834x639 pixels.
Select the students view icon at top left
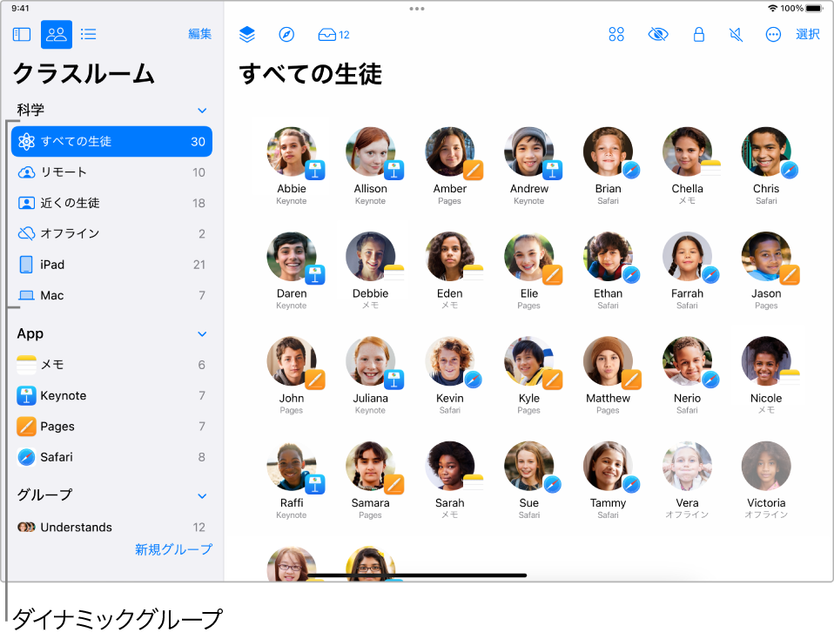(56, 34)
